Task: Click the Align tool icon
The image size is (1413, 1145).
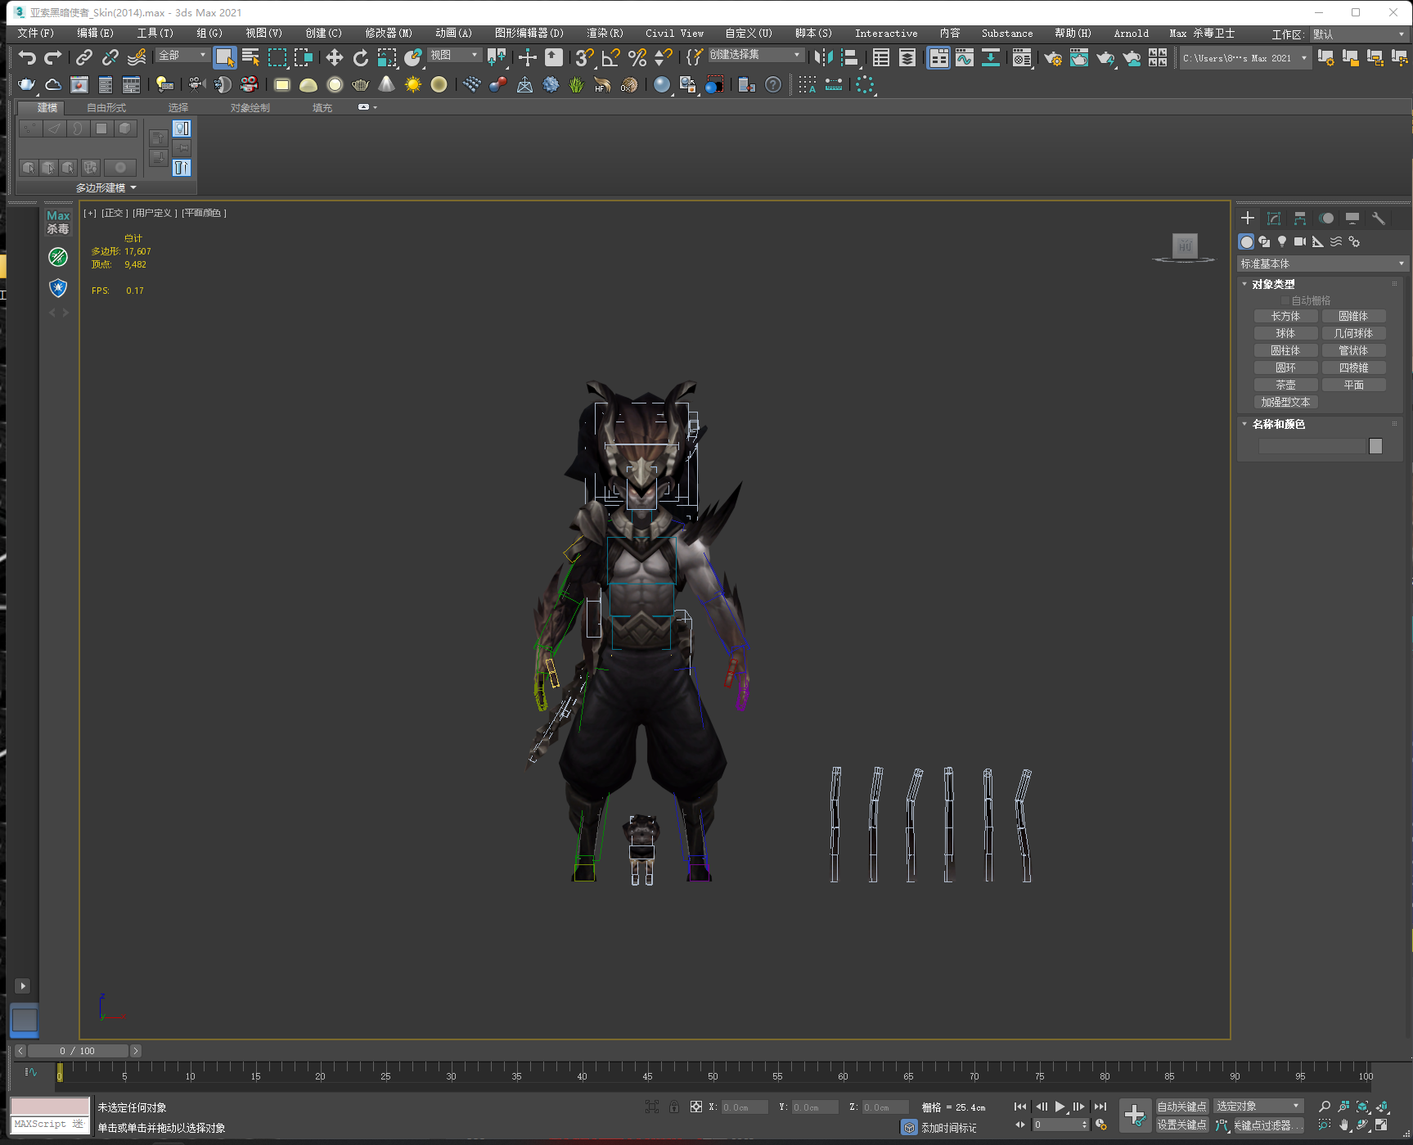Action: point(850,57)
